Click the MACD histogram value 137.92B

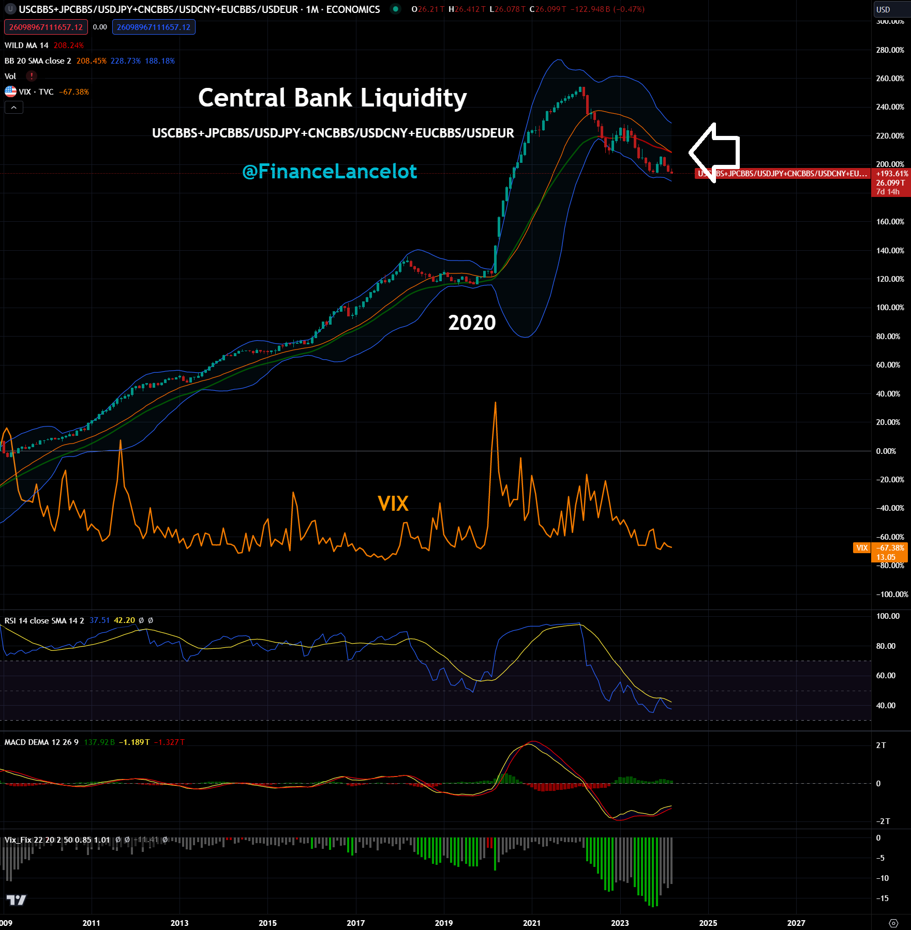tap(99, 742)
